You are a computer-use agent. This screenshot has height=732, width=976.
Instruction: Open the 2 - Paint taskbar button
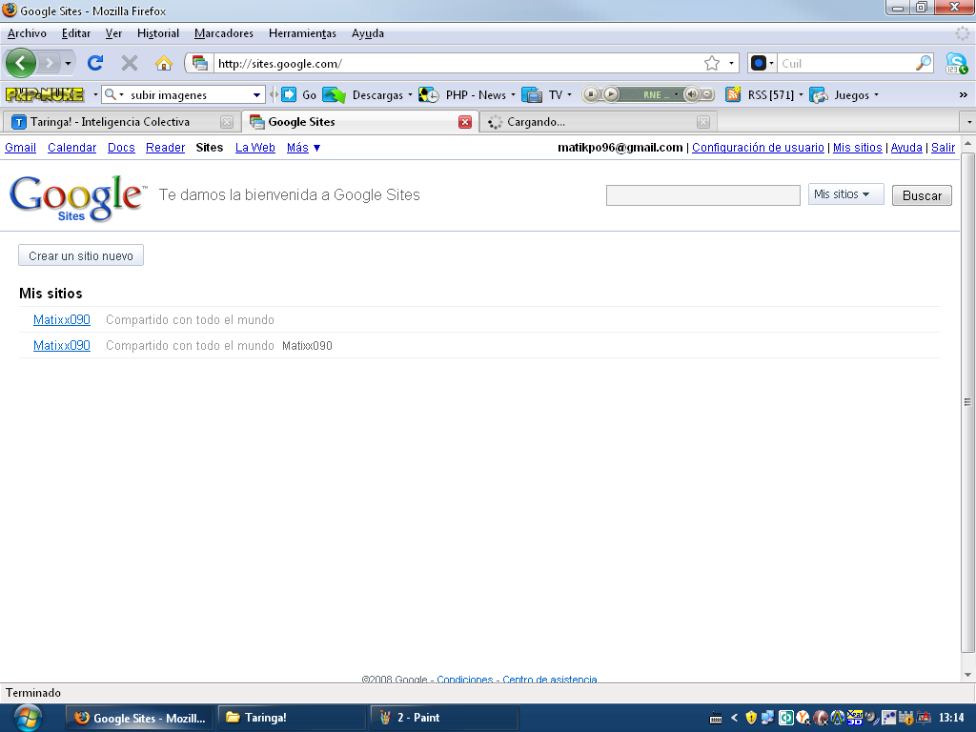point(444,718)
